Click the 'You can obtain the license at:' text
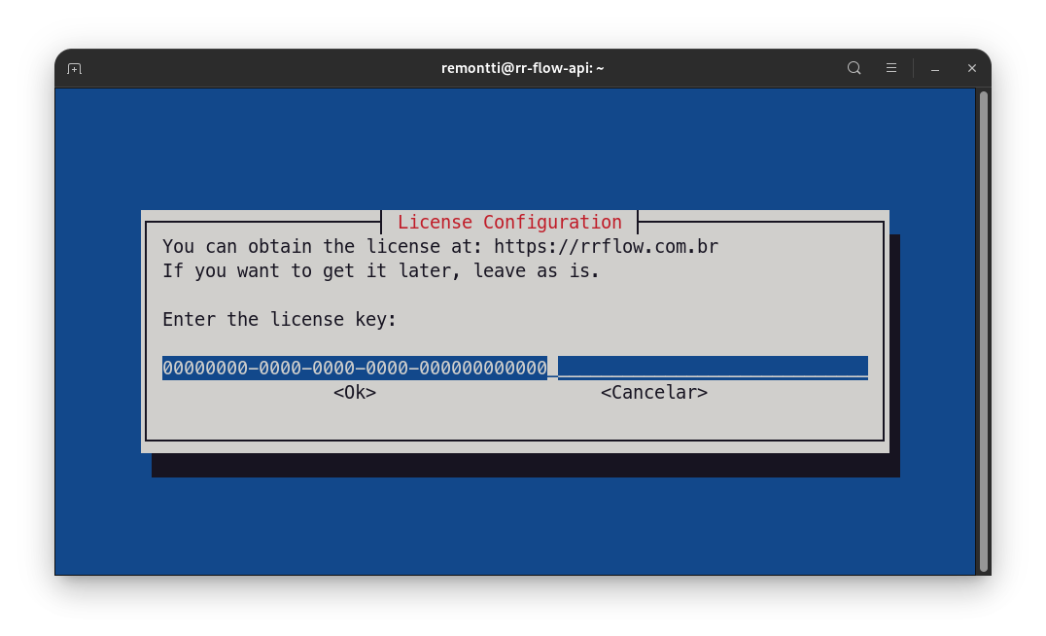Image resolution: width=1046 pixels, height=636 pixels. click(x=322, y=247)
